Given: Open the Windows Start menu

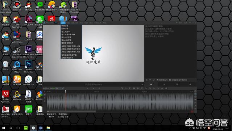Looking at the screenshot, I should pyautogui.click(x=4, y=128).
